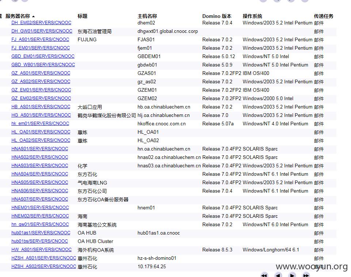351x277 pixels.
Task: Open the HNAS05/SERVERS/CNOOC server link
Action: click(x=40, y=182)
